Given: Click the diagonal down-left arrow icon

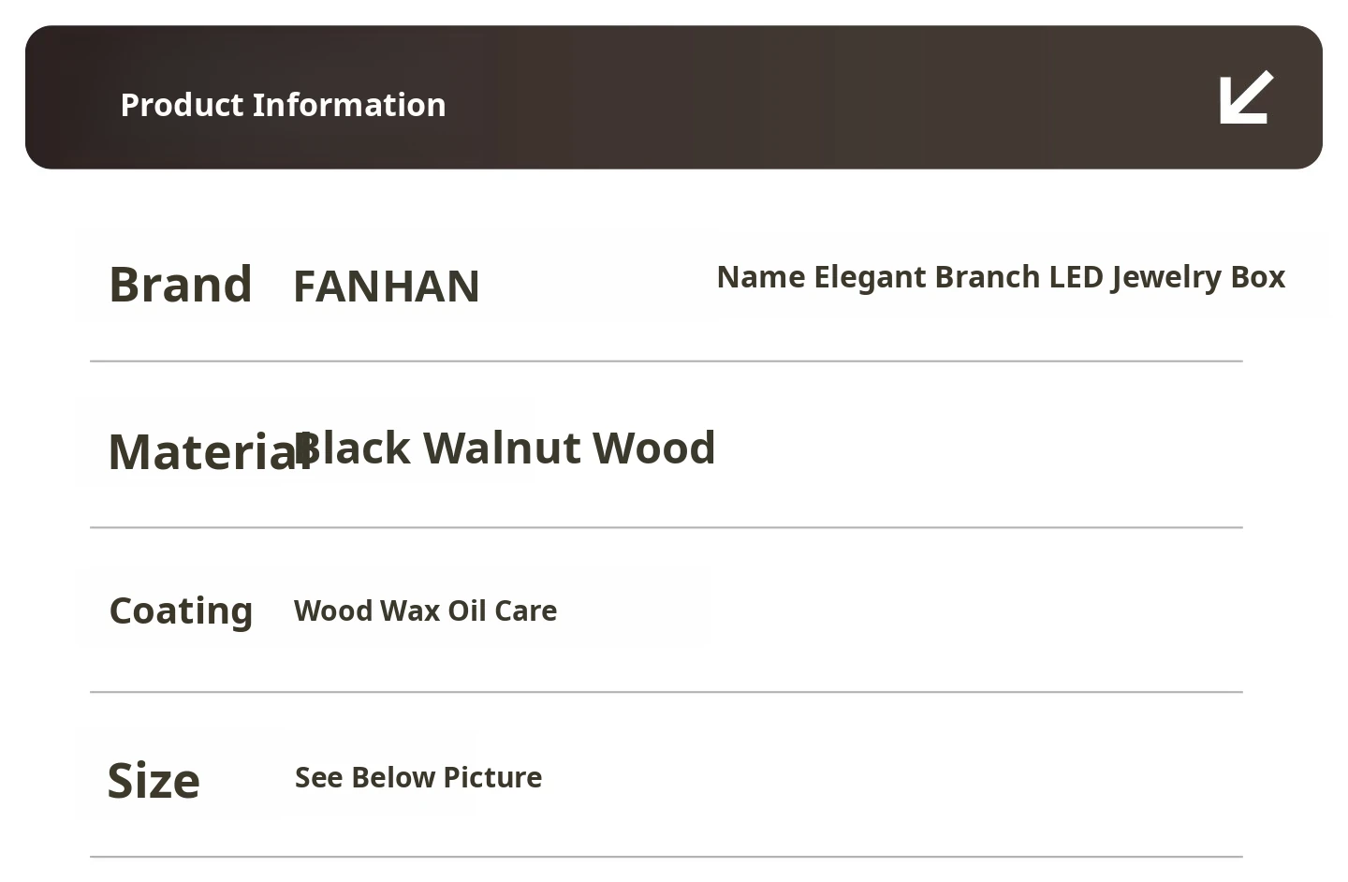Looking at the screenshot, I should point(1246,97).
